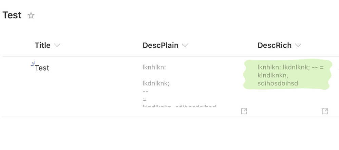Click the '=' line in DescPlain cell
Image resolution: width=339 pixels, height=150 pixels.
coord(145,99)
